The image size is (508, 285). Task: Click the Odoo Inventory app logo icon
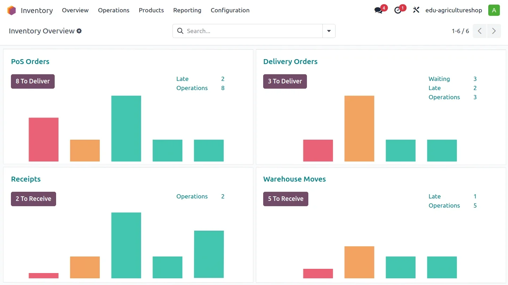point(12,11)
